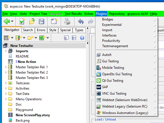Open Windows Automation (Legacy) submenu
Viewport: 164px width, 123px height.
[x=126, y=113]
